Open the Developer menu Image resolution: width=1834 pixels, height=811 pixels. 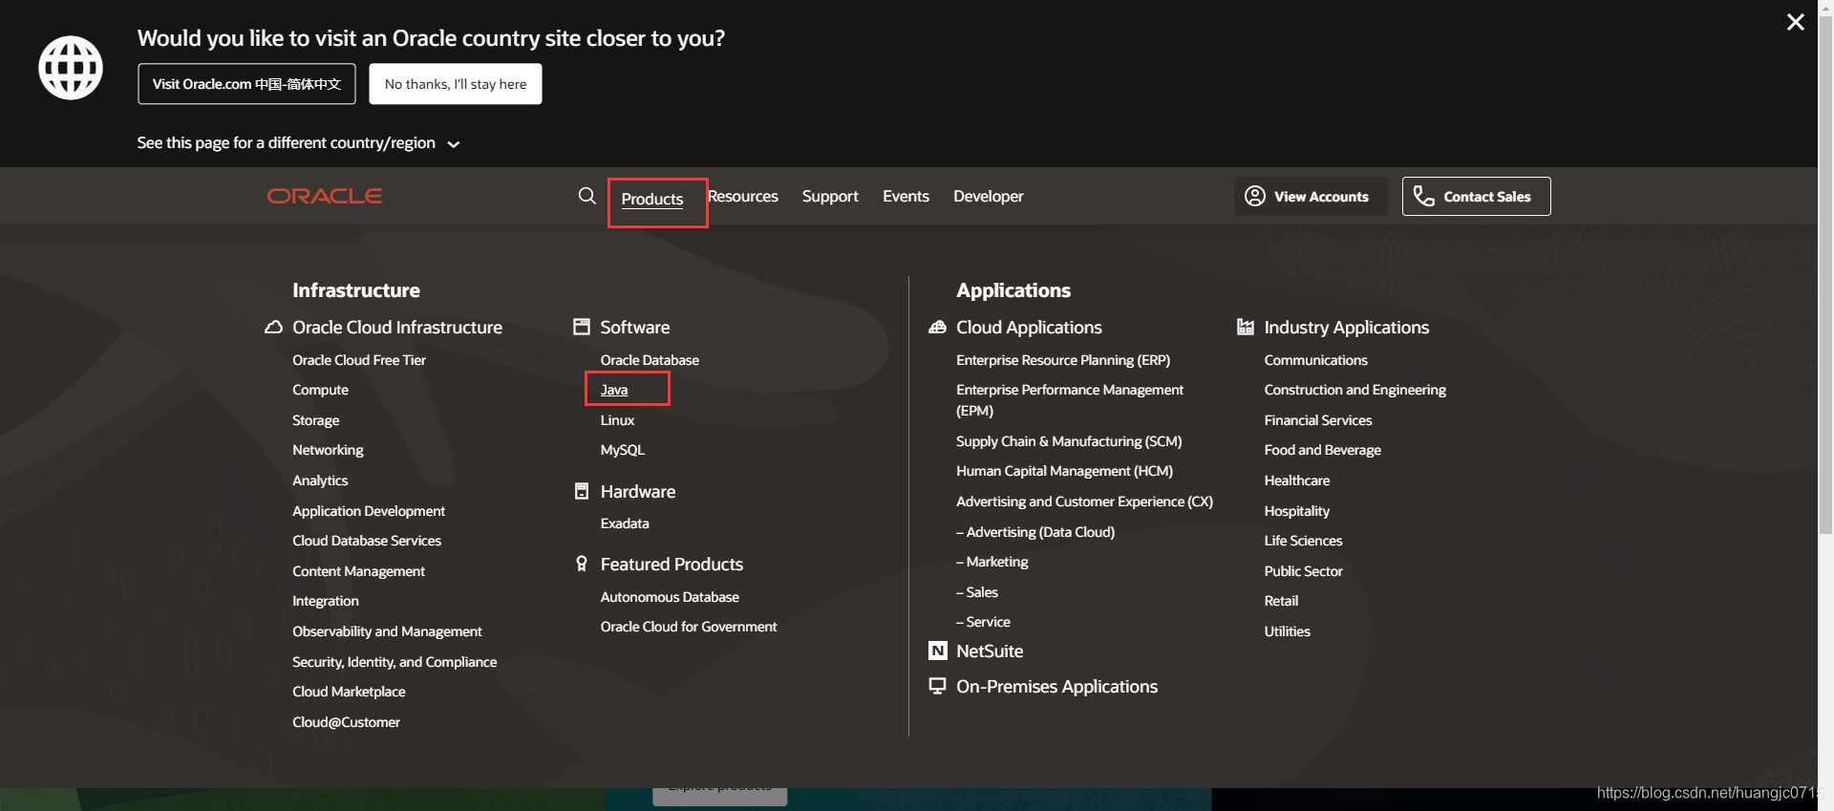pyautogui.click(x=989, y=196)
